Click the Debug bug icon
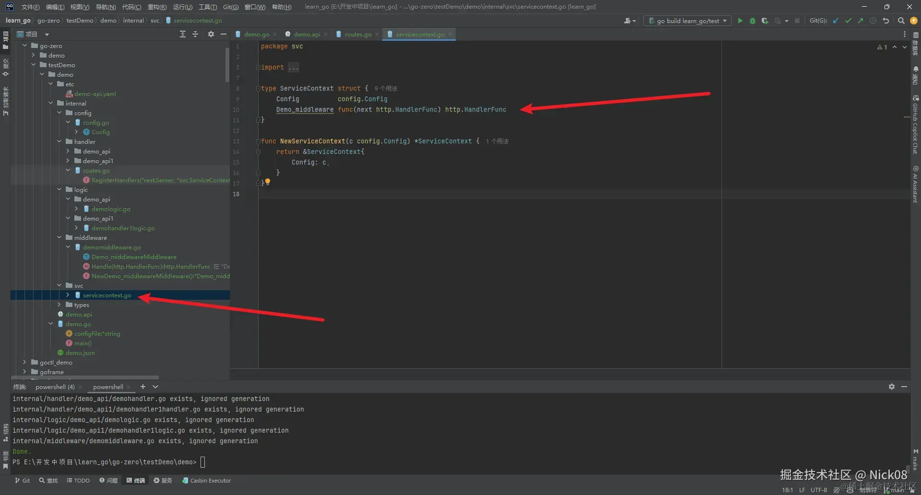921x495 pixels. (x=753, y=21)
